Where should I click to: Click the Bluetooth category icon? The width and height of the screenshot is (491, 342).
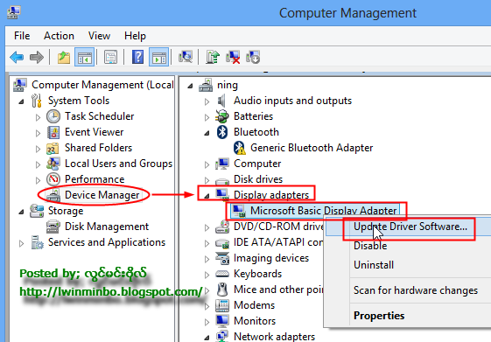pyautogui.click(x=222, y=132)
